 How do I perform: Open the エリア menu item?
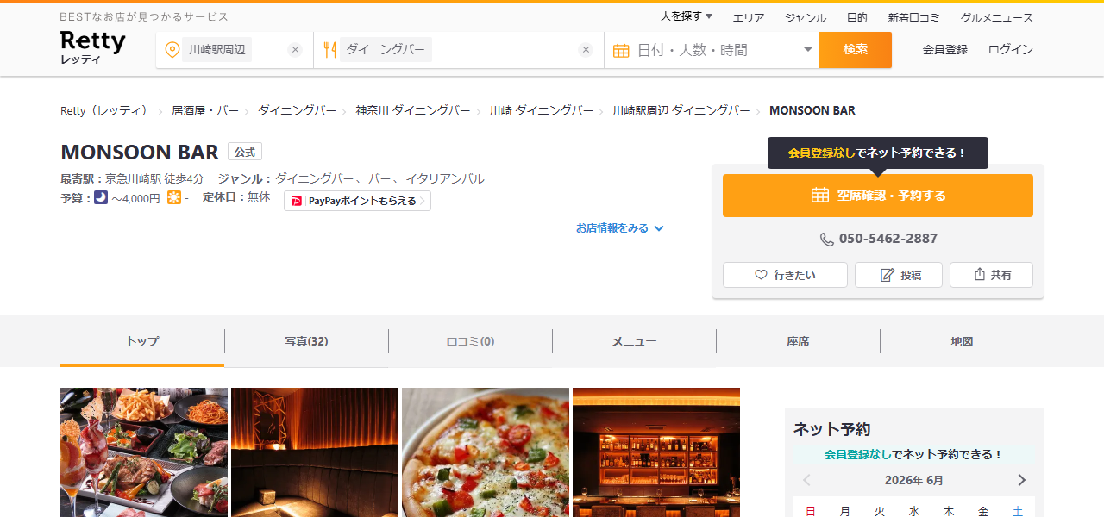[749, 17]
